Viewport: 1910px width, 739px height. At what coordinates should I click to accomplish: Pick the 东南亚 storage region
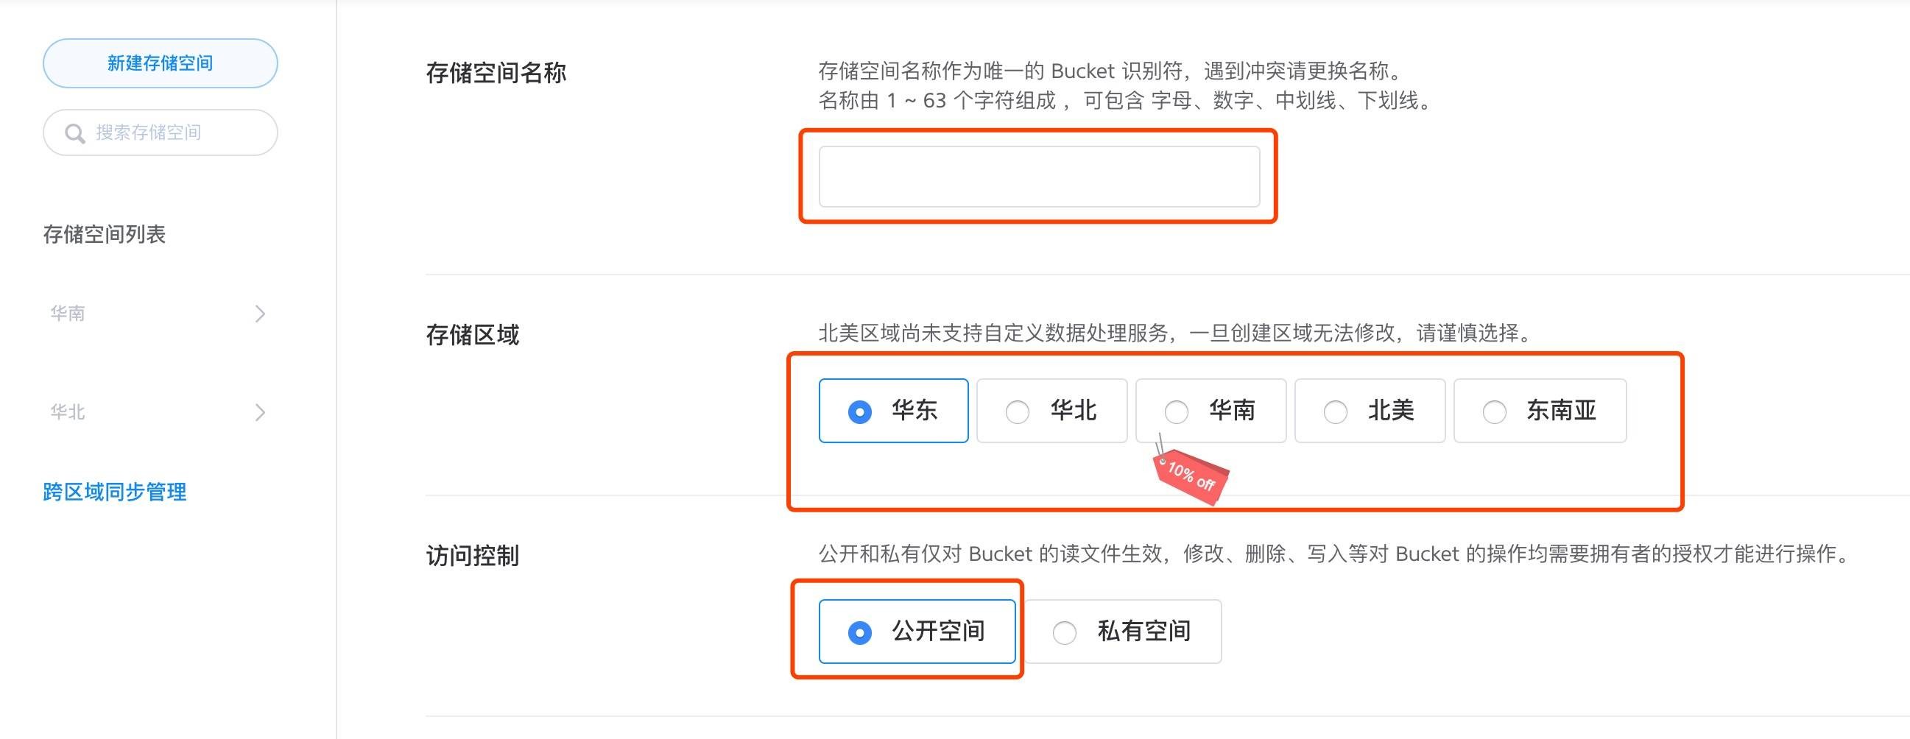click(1541, 411)
